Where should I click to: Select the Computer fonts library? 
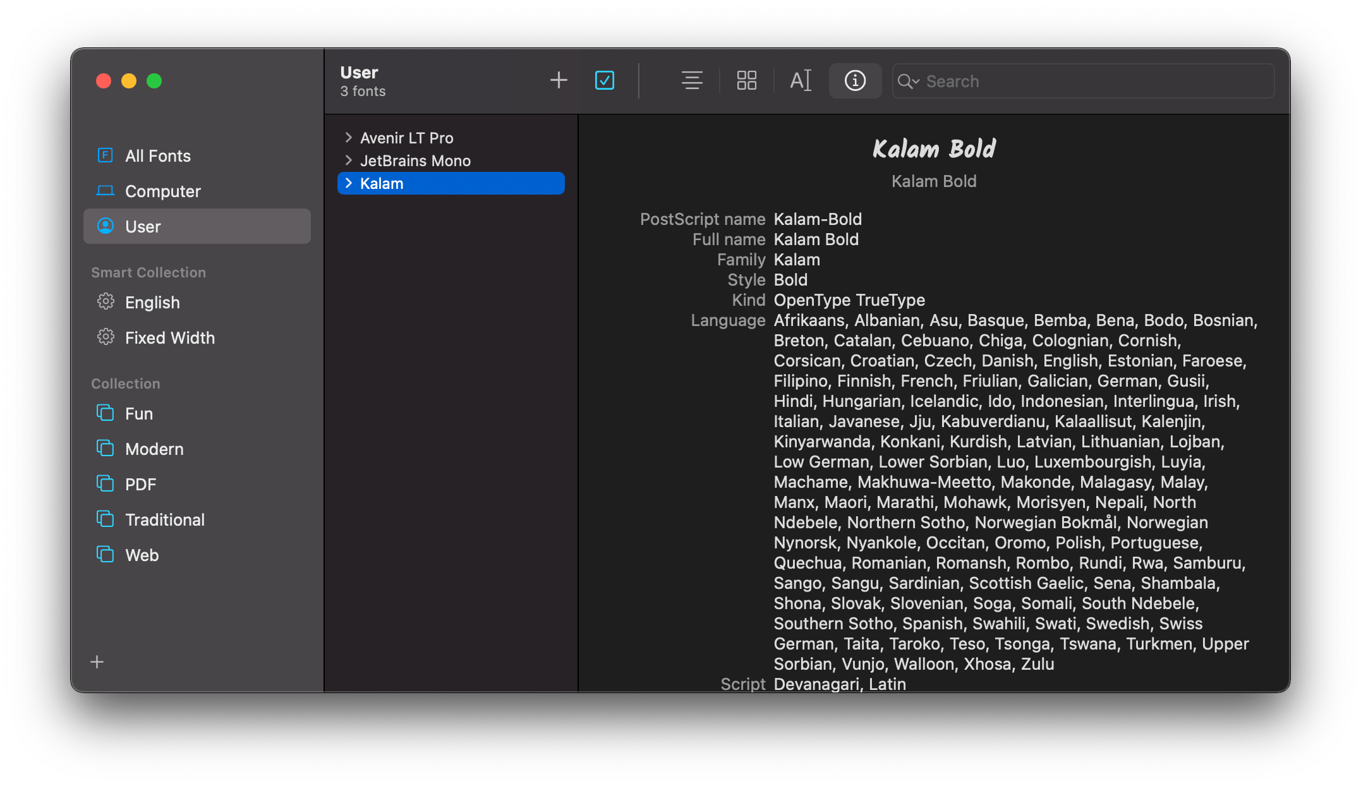click(x=162, y=191)
